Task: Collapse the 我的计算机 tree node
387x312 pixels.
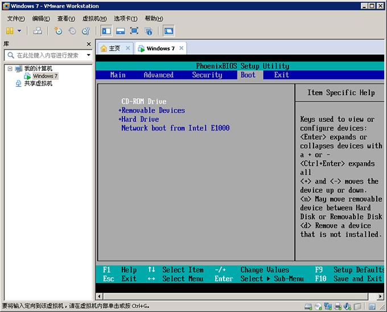Action: pos(10,68)
